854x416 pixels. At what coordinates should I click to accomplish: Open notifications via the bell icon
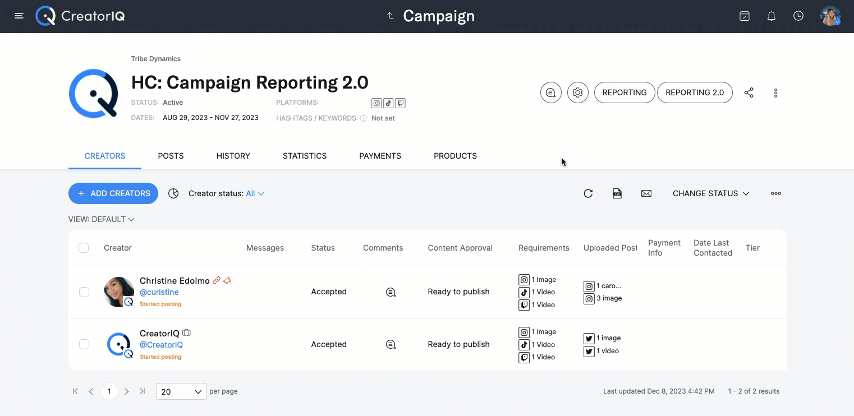tap(771, 16)
